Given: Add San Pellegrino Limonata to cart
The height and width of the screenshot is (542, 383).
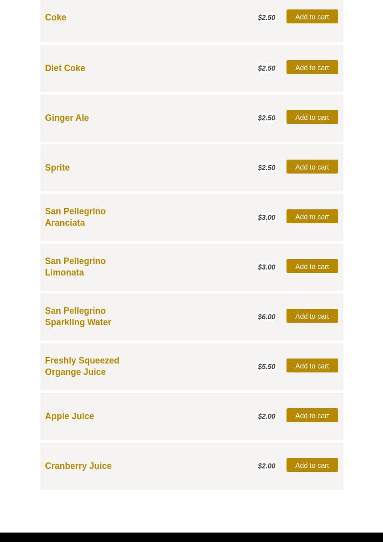Looking at the screenshot, I should (312, 267).
